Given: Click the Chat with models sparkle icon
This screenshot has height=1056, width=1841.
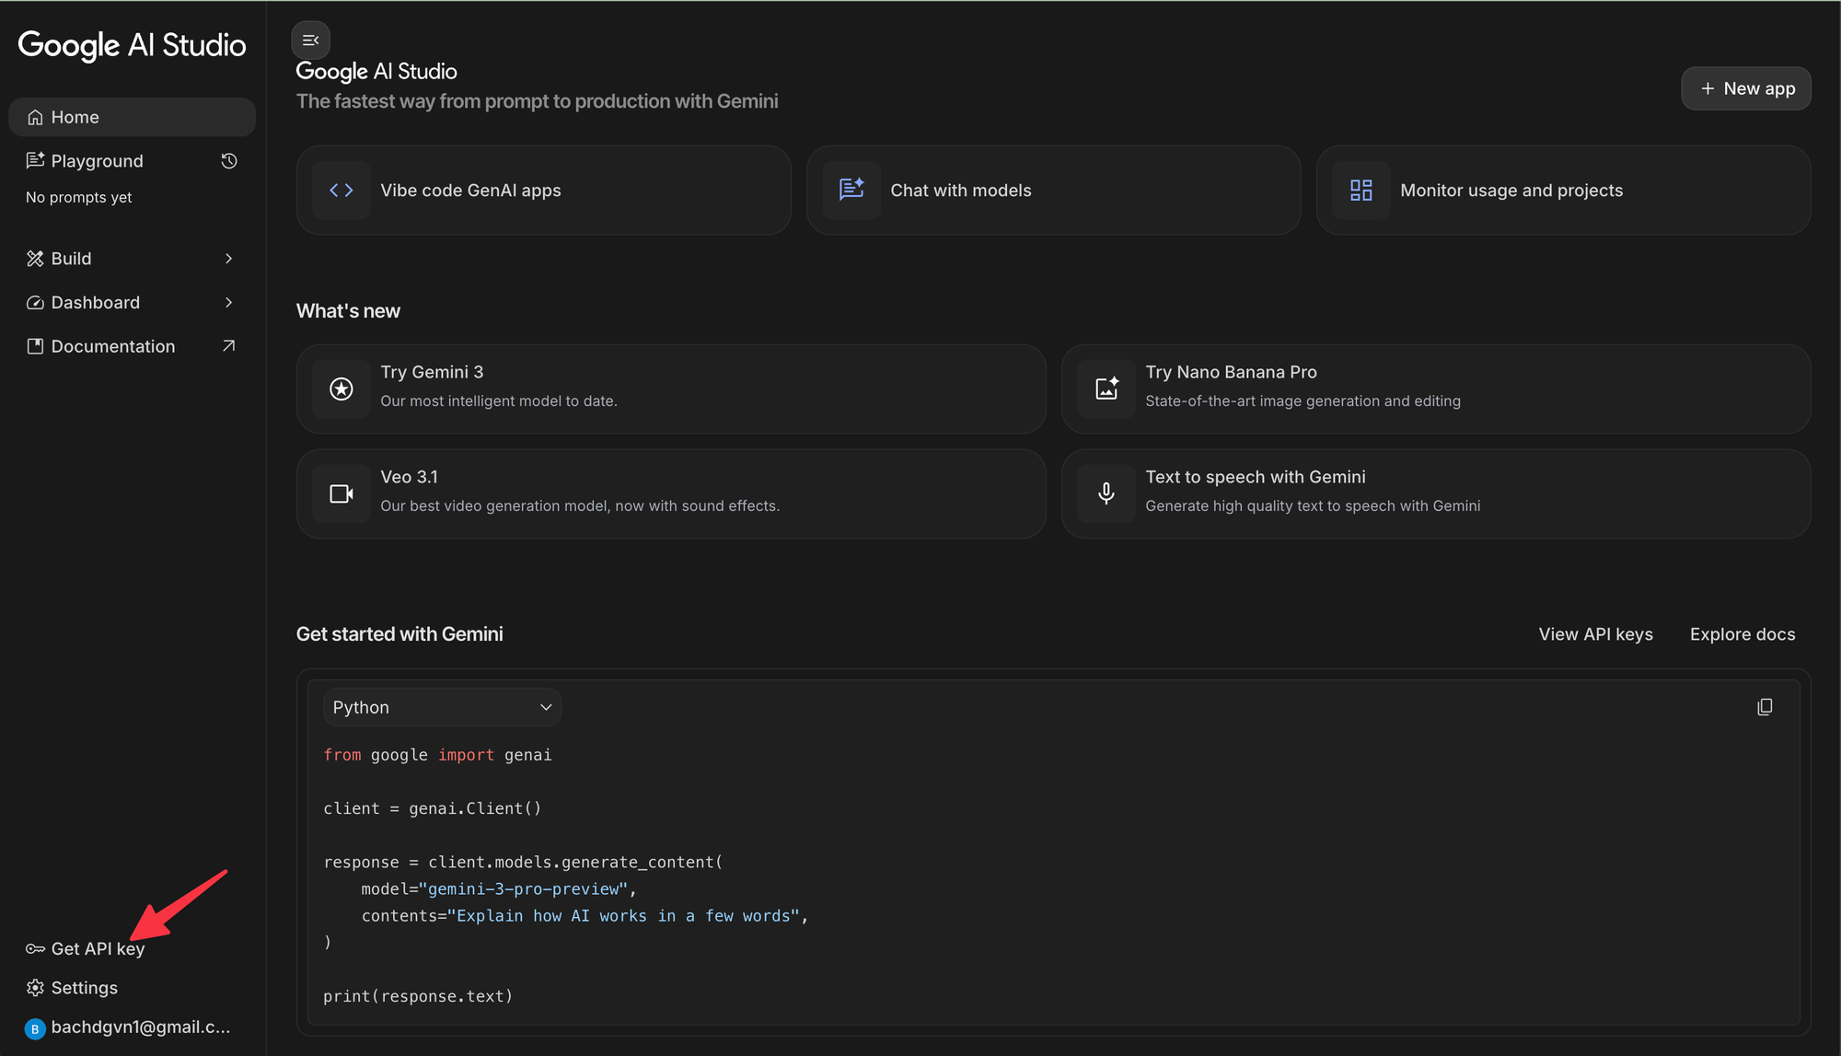Looking at the screenshot, I should (x=851, y=191).
